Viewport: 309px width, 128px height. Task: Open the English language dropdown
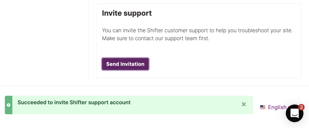click(x=274, y=107)
